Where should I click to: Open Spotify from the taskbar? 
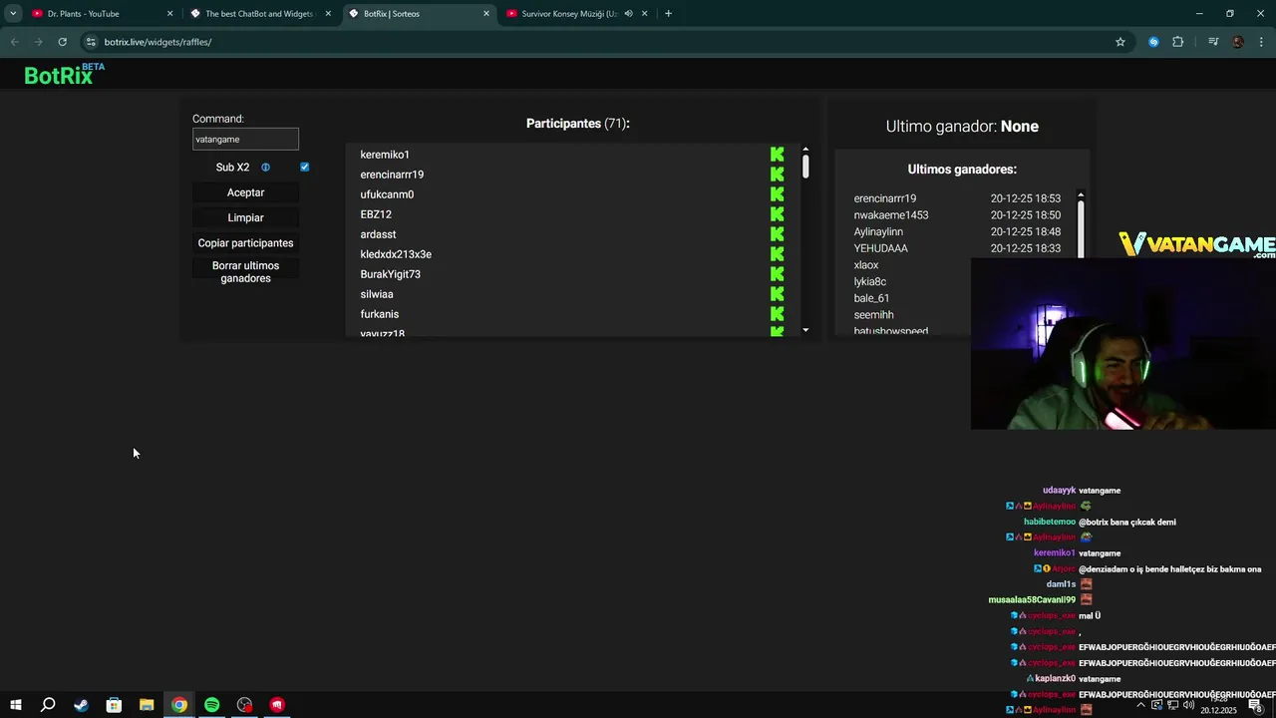point(211,705)
